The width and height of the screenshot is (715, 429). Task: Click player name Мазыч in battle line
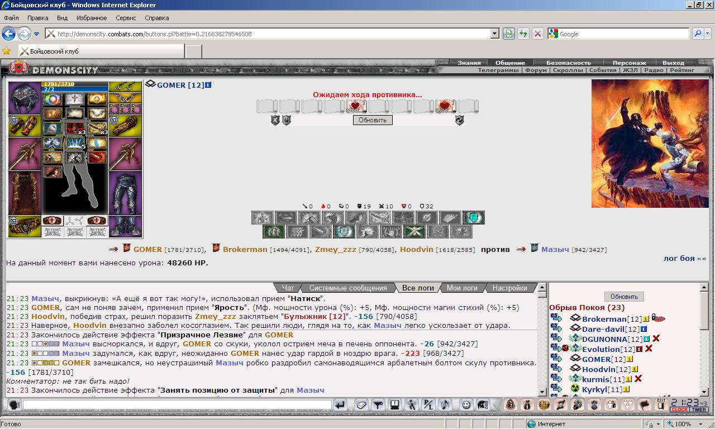tap(555, 249)
